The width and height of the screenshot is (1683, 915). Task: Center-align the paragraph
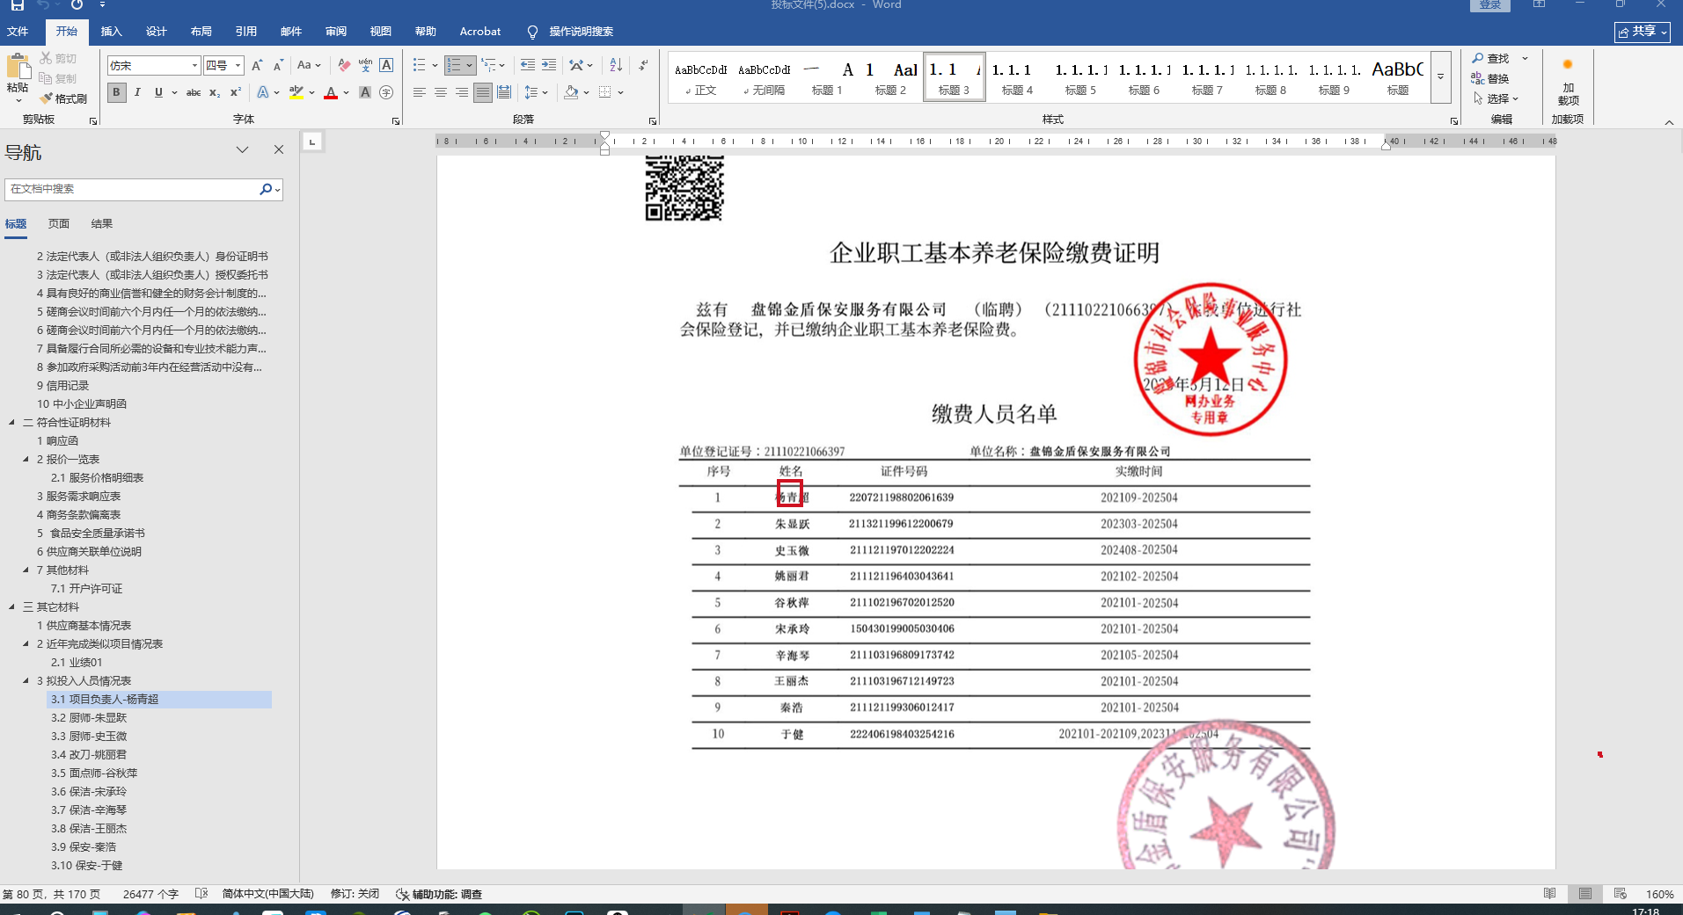[x=441, y=92]
